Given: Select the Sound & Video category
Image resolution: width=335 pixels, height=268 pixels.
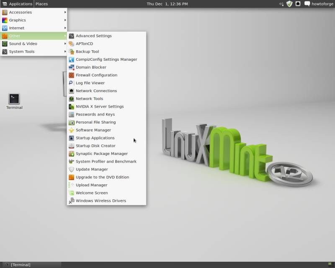Looking at the screenshot, I should pyautogui.click(x=34, y=44).
